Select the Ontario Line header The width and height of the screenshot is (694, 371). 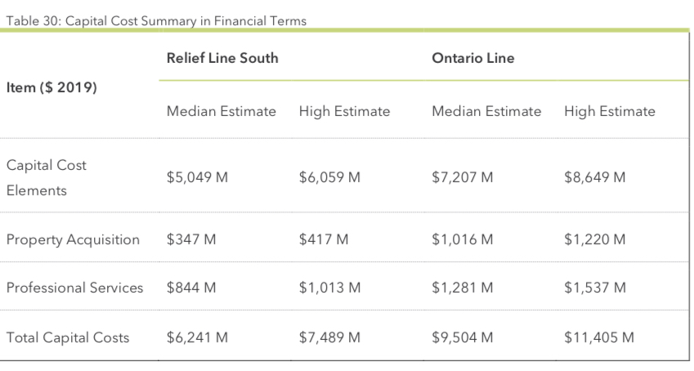[x=472, y=58]
